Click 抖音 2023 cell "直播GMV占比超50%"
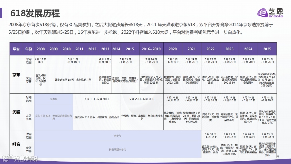This screenshot has width=291, height=164. pyautogui.click(x=229, y=149)
